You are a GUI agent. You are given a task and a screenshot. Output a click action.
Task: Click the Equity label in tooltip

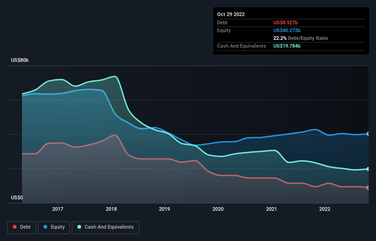[x=224, y=30]
